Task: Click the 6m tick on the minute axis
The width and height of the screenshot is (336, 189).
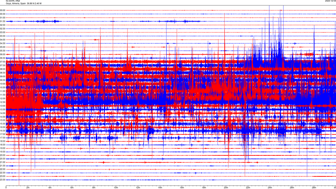Action: tap(72, 188)
